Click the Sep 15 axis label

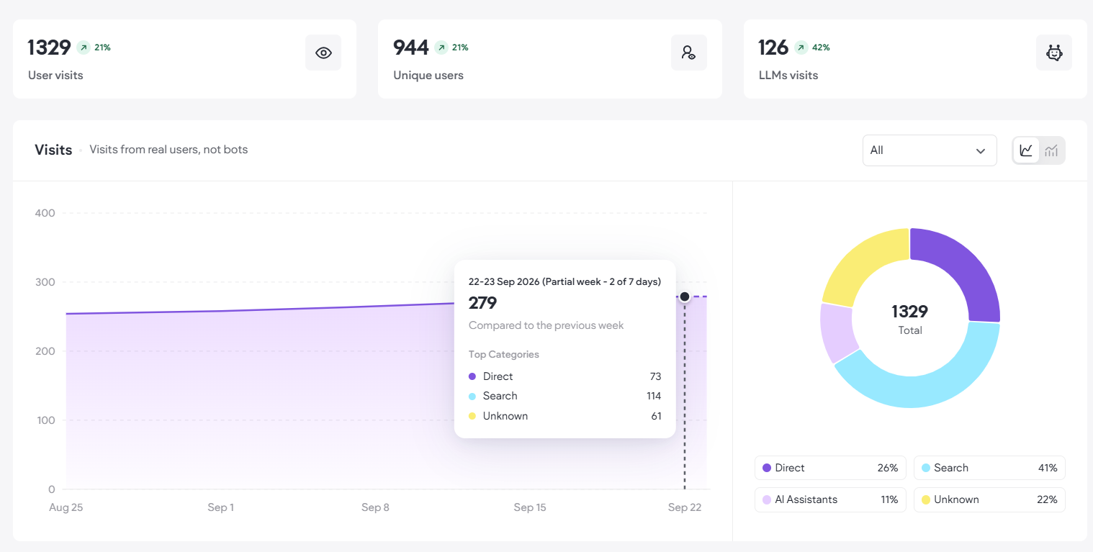coord(530,507)
